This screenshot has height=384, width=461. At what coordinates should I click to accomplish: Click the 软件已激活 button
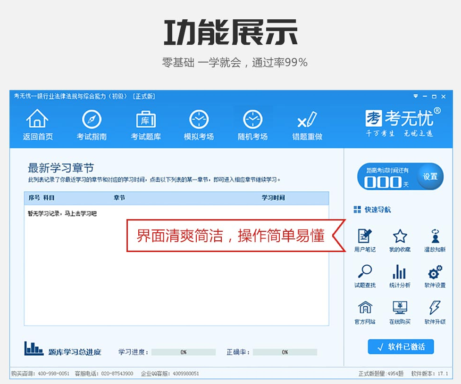401,347
